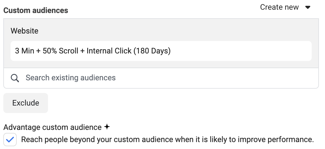Click the sparkle icon beside Advantage custom audience
This screenshot has width=325, height=149.
107,127
